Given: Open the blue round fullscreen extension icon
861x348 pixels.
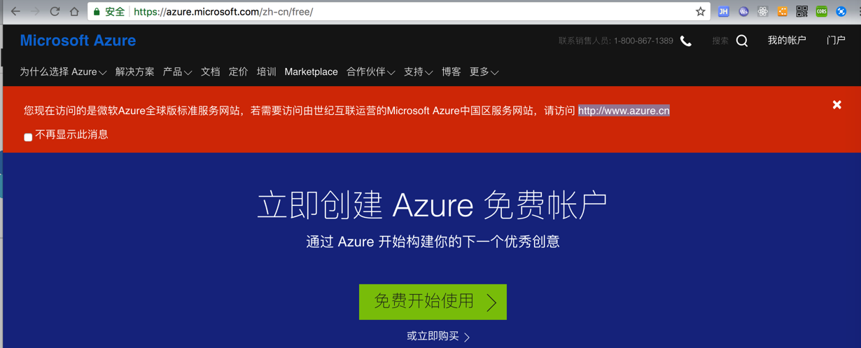Looking at the screenshot, I should (841, 11).
